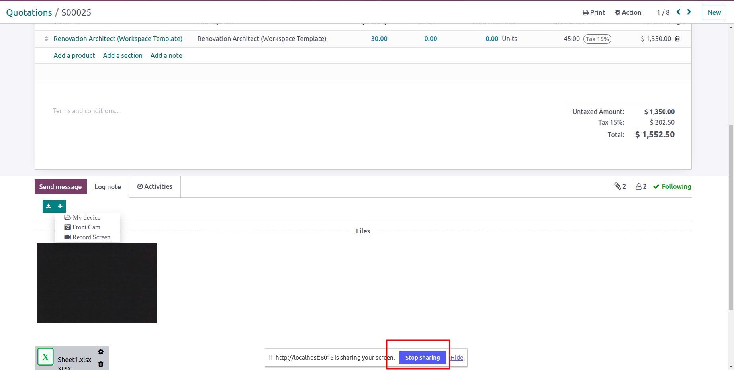Choose Record Screen from menu
The height and width of the screenshot is (370, 734).
(x=87, y=237)
